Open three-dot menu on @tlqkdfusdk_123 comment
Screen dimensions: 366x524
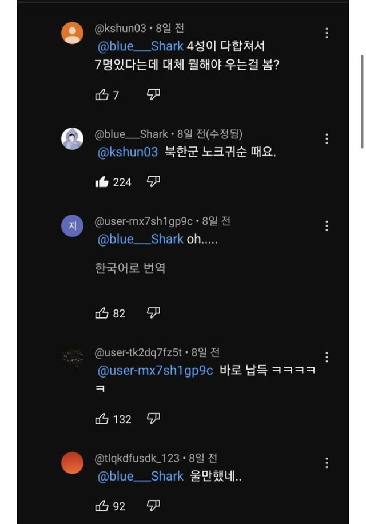[327, 463]
